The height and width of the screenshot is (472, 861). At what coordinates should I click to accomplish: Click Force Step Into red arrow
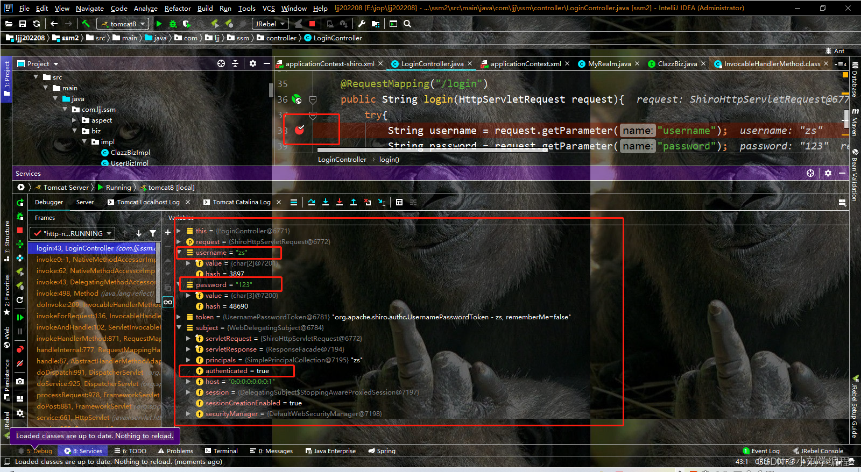tap(340, 202)
